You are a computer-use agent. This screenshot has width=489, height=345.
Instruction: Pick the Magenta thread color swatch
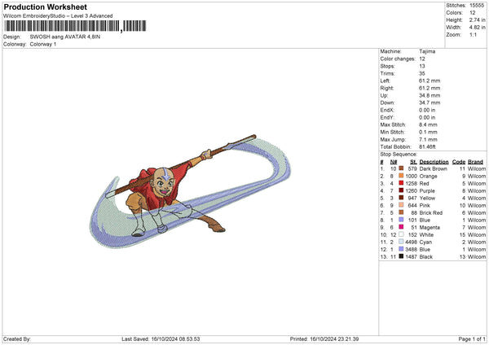(401, 227)
